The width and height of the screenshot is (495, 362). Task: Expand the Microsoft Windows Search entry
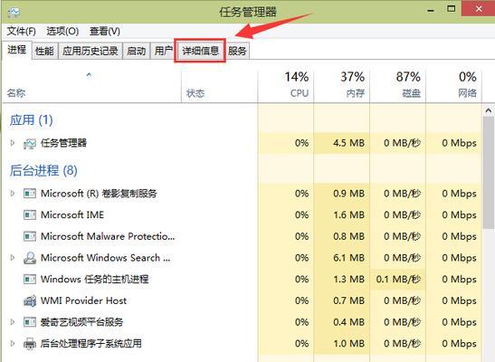coord(13,258)
